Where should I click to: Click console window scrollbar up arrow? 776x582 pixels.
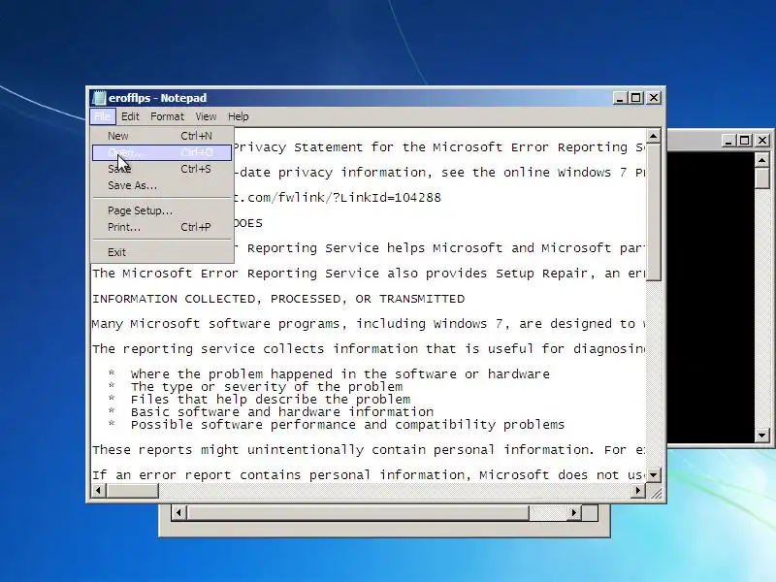[x=762, y=160]
